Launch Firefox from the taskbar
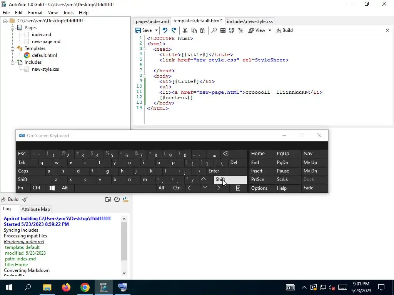Viewport: 394px width, 295px height. 66,287
